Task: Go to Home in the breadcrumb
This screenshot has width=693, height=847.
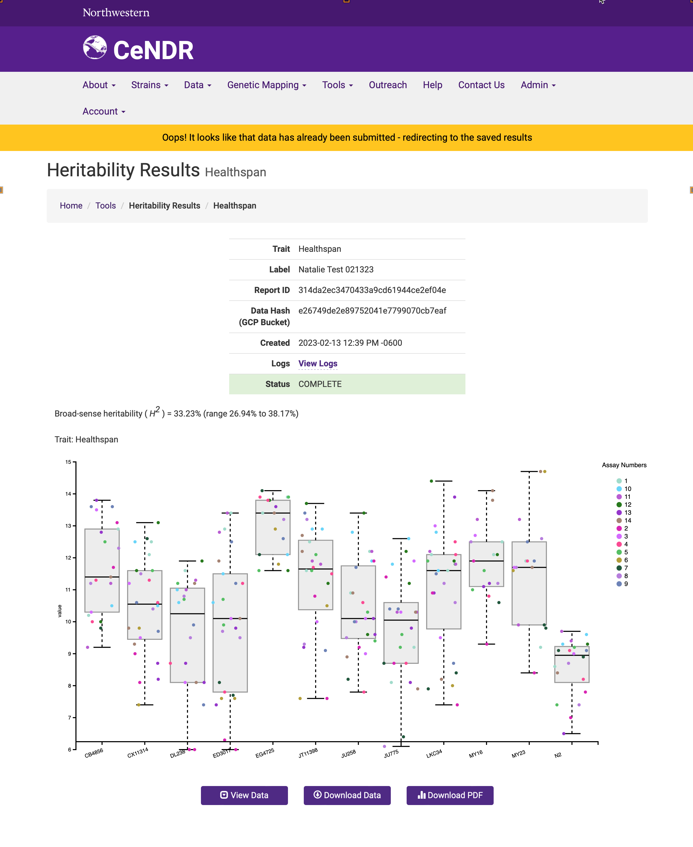Action: pyautogui.click(x=71, y=206)
